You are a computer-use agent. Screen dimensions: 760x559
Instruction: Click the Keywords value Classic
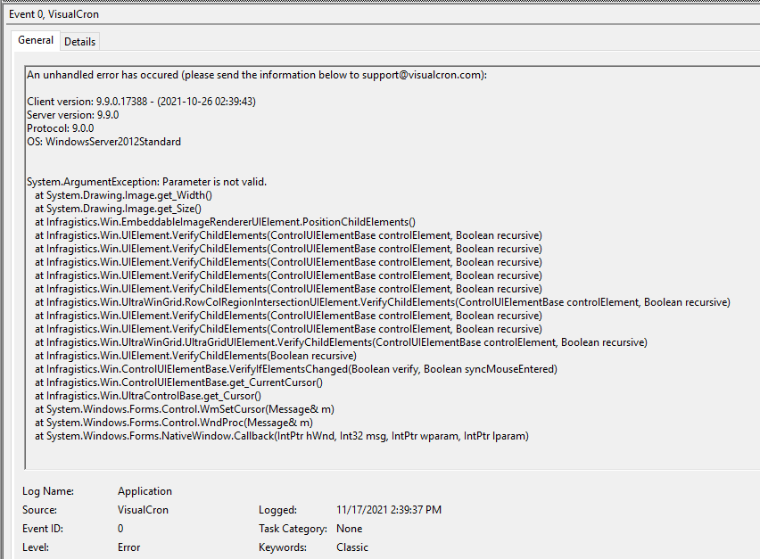pos(351,547)
